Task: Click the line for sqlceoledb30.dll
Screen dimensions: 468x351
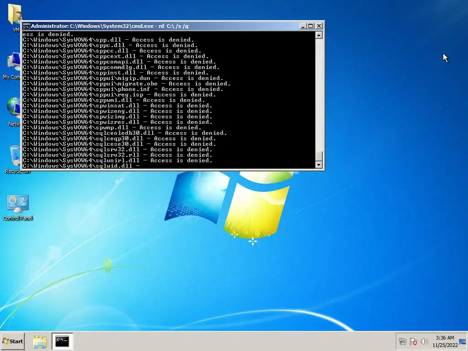Action: (x=125, y=133)
